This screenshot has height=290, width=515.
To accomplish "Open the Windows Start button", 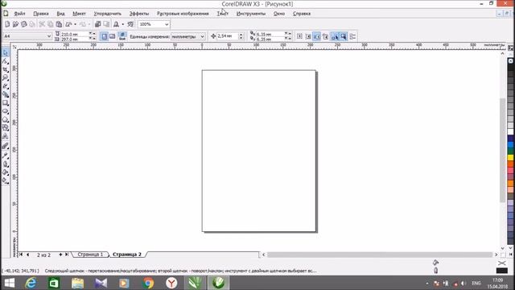I will [10, 283].
